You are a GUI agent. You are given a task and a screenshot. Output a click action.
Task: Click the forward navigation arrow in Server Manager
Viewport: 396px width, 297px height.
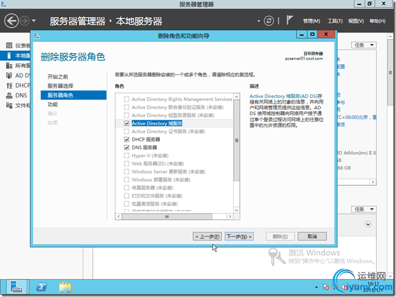point(25,21)
